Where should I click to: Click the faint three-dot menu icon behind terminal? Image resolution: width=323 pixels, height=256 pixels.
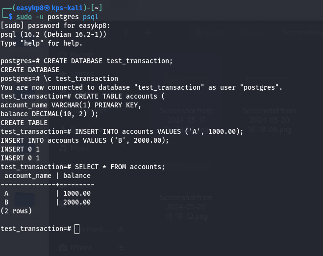point(126,32)
